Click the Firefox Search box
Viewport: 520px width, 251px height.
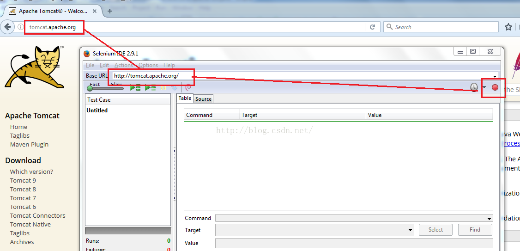(441, 27)
